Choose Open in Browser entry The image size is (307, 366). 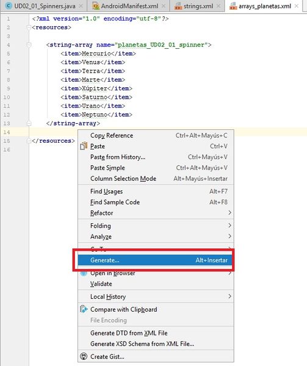tap(156, 273)
